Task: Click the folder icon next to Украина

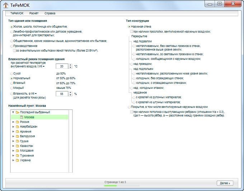Action: (17, 160)
